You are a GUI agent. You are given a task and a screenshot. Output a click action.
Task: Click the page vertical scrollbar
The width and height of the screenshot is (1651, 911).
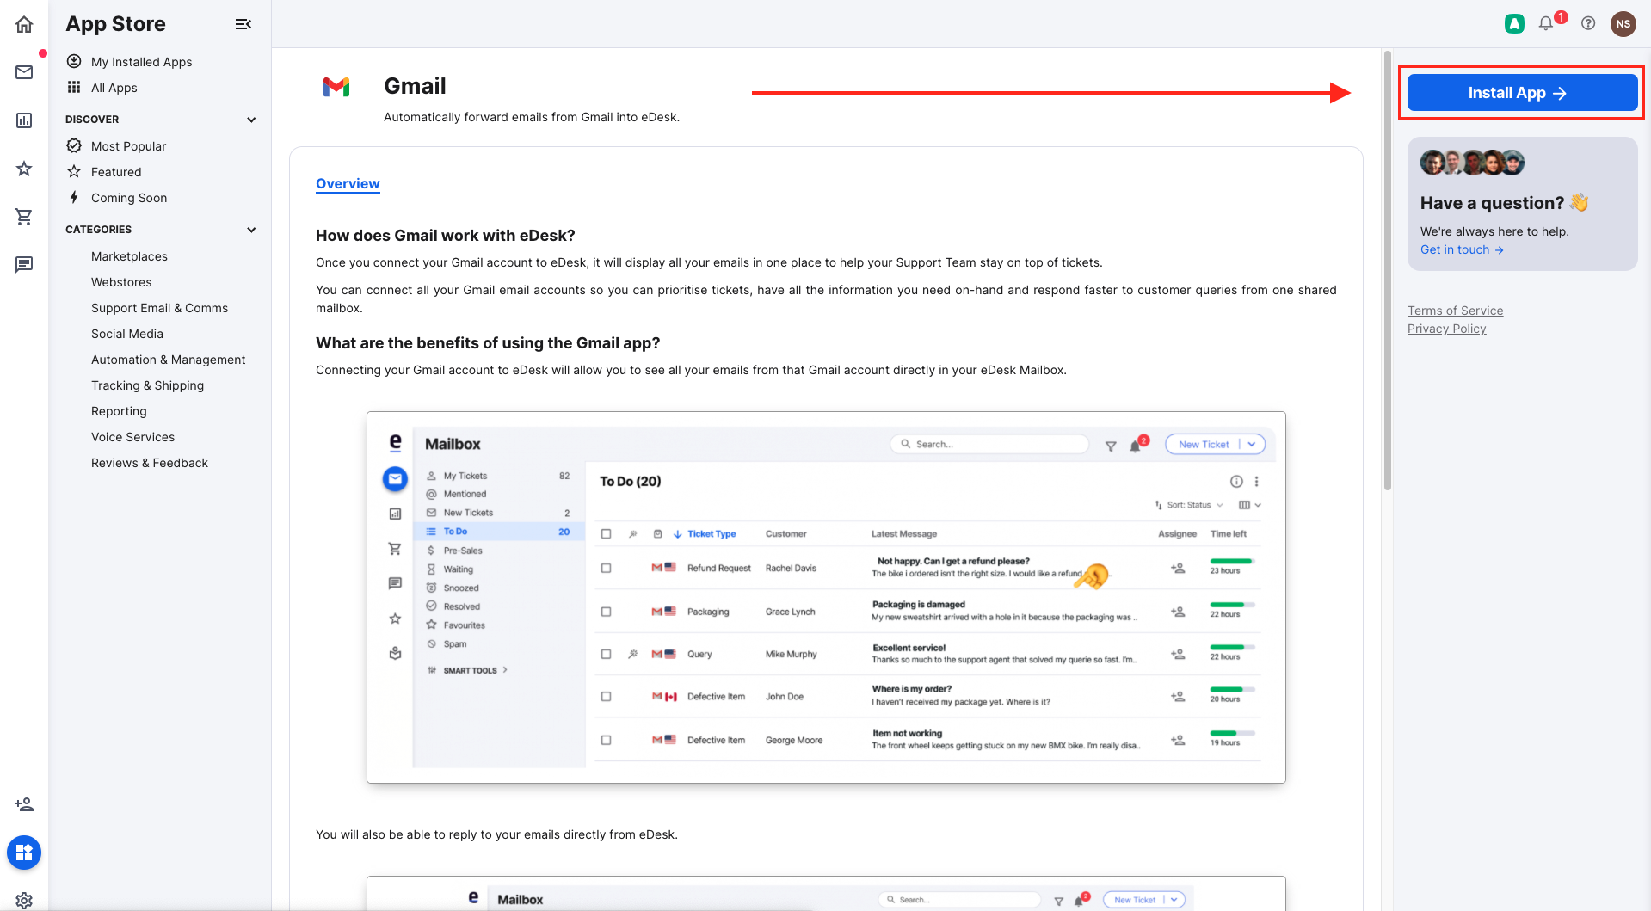[x=1387, y=270]
